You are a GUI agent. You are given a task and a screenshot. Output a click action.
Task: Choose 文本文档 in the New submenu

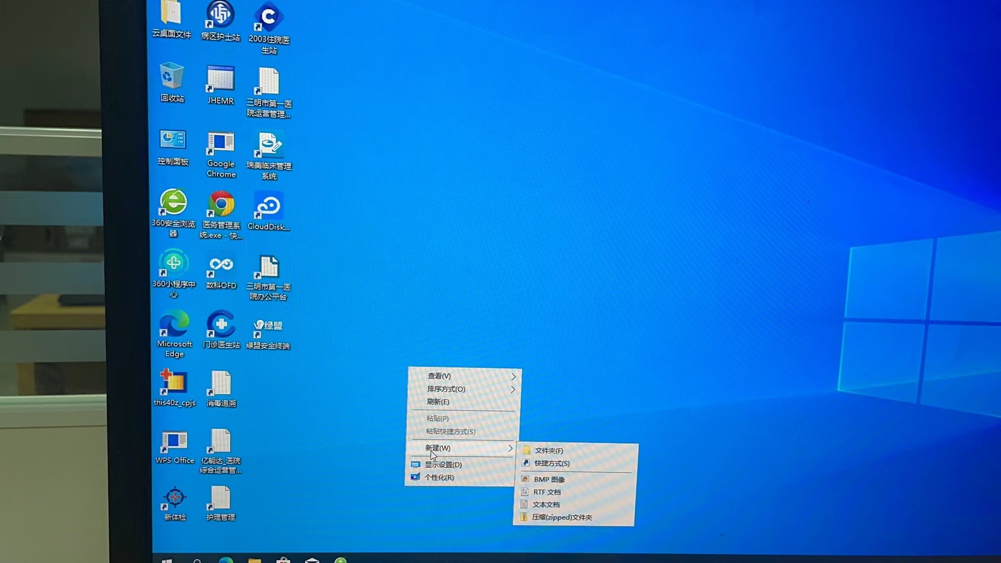tap(546, 505)
